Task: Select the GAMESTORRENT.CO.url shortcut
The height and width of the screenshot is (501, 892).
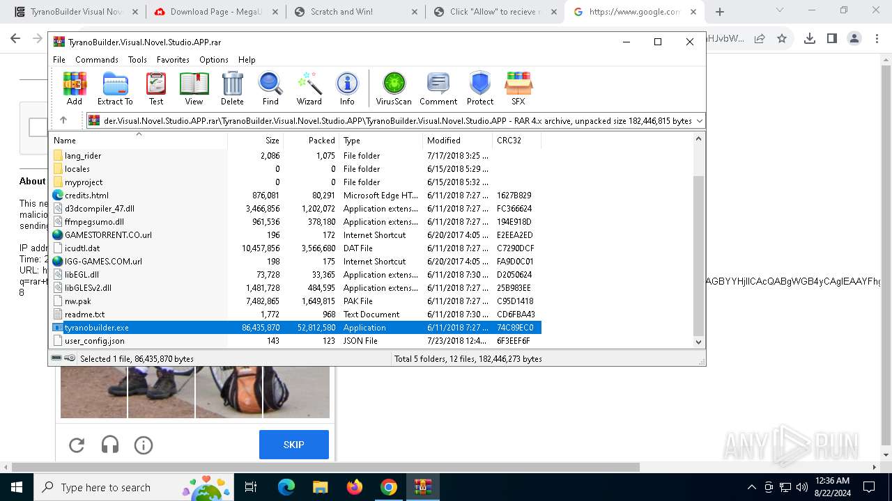Action: (x=108, y=235)
